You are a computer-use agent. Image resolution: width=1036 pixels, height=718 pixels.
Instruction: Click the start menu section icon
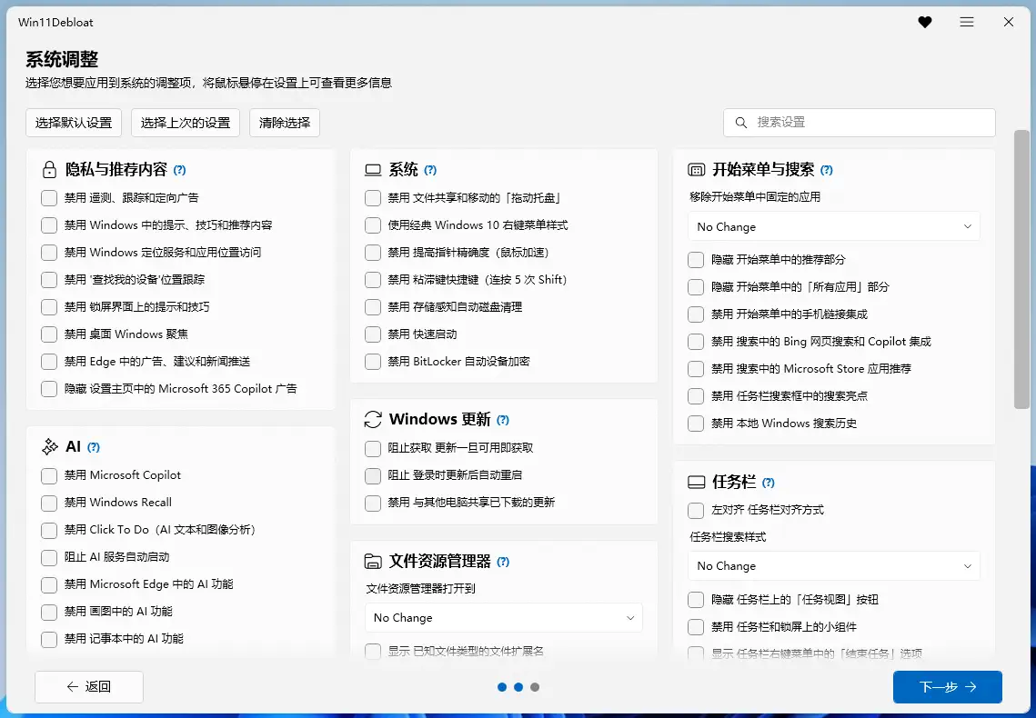(697, 170)
